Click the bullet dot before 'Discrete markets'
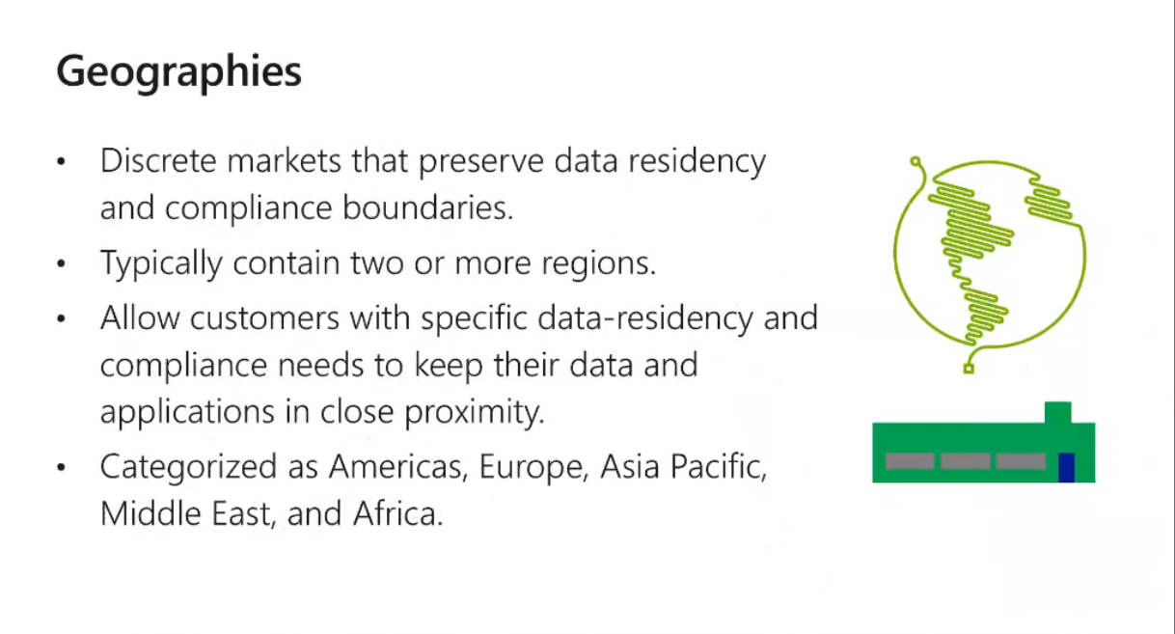The height and width of the screenshot is (634, 1175). pos(63,161)
